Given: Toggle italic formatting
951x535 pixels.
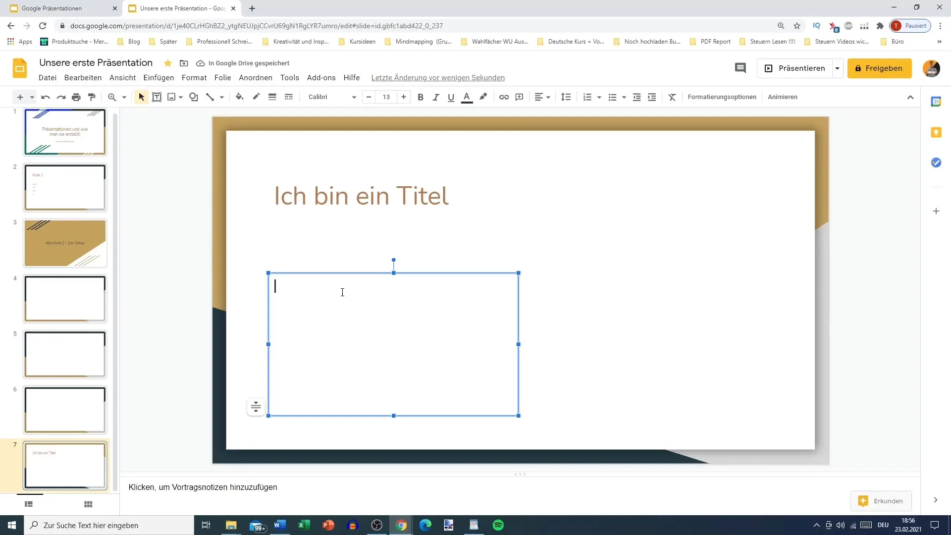Looking at the screenshot, I should point(436,97).
